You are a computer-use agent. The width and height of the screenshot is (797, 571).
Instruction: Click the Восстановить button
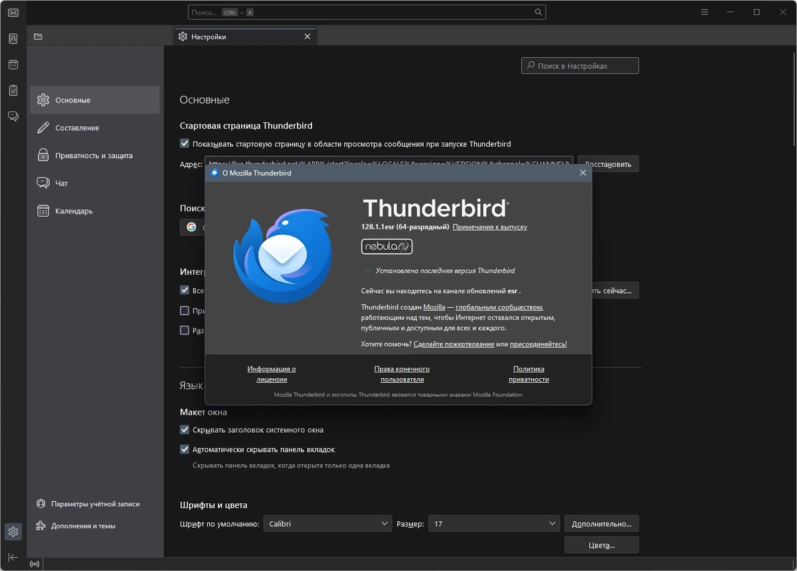click(x=608, y=164)
